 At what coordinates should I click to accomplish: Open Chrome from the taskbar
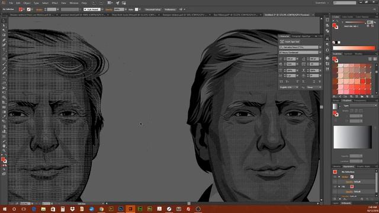tap(101, 209)
